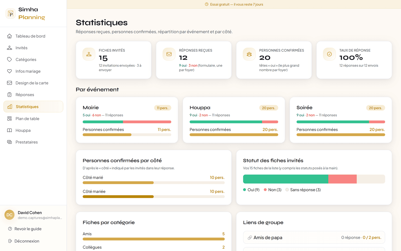The width and height of the screenshot is (401, 251).
Task: Click the "20" personnes confirmées value
Action: pyautogui.click(x=265, y=58)
